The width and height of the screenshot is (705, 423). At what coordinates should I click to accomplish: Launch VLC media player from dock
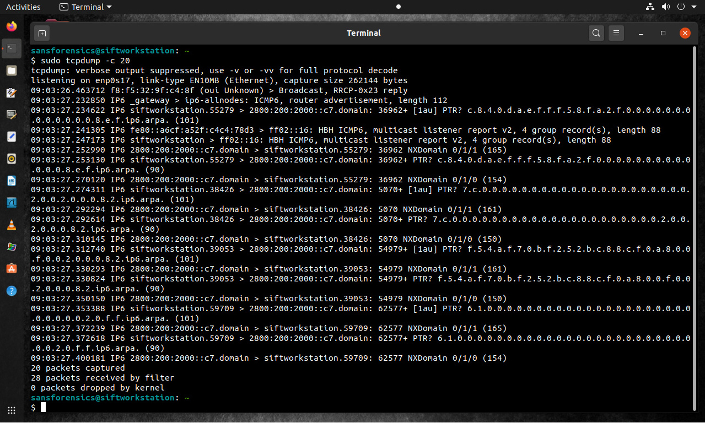coord(12,225)
